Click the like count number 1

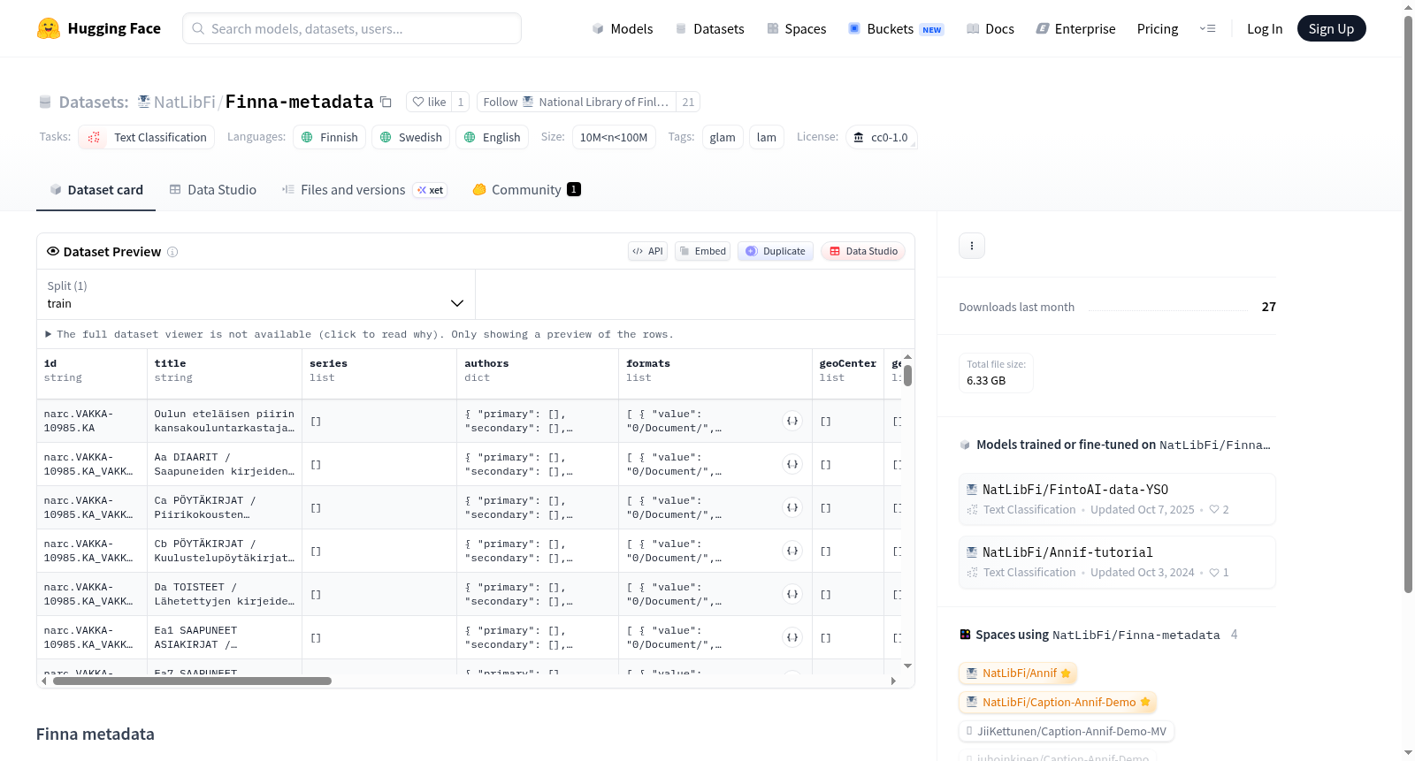(x=460, y=102)
